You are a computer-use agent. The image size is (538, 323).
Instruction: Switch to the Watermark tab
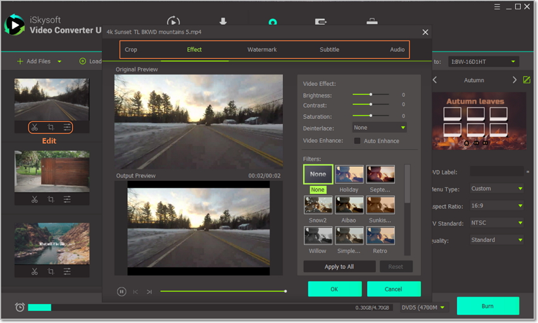coord(262,49)
